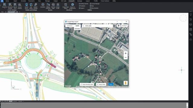Click the Street View pegman icon
Image resolution: width=193 pixels, height=108 pixels.
tap(125, 83)
